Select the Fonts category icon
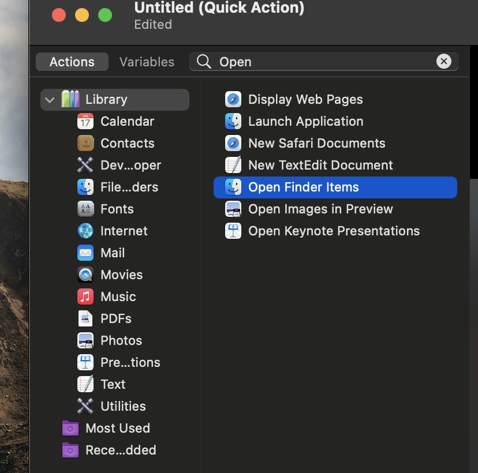The image size is (478, 473). (x=85, y=209)
